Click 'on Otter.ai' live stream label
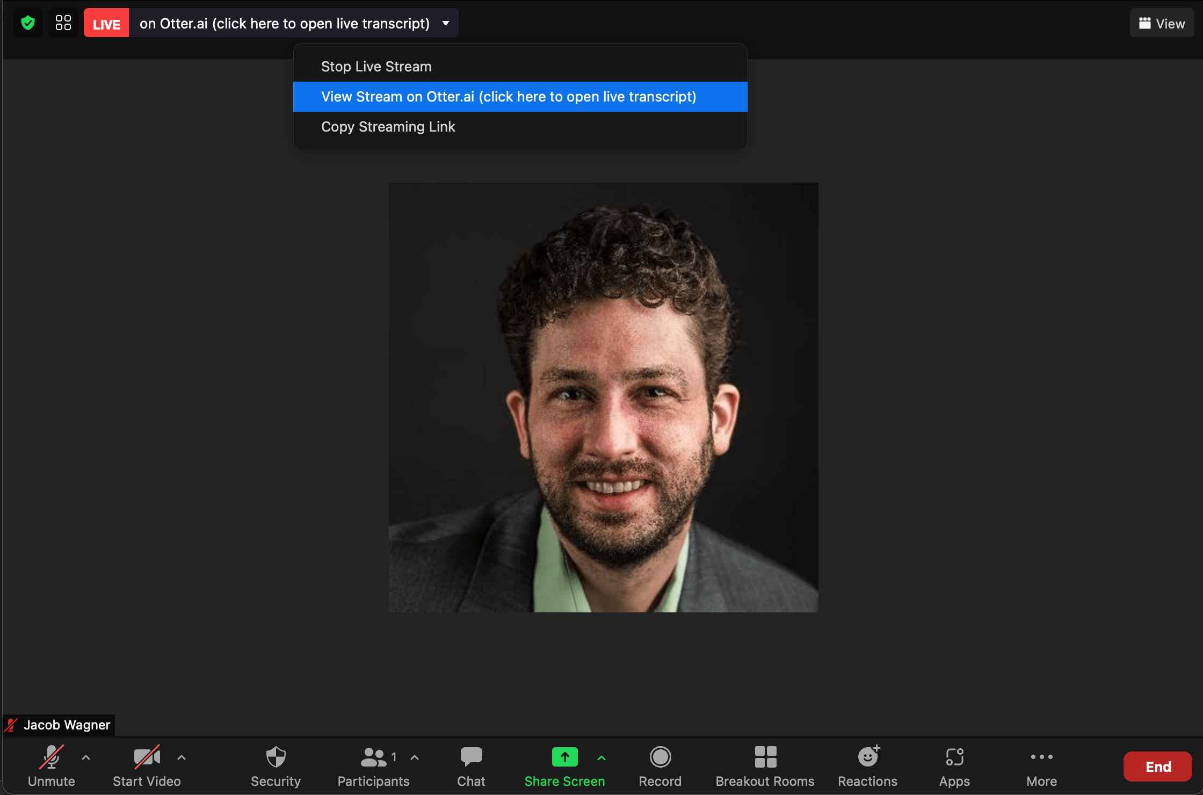The image size is (1203, 795). [285, 23]
